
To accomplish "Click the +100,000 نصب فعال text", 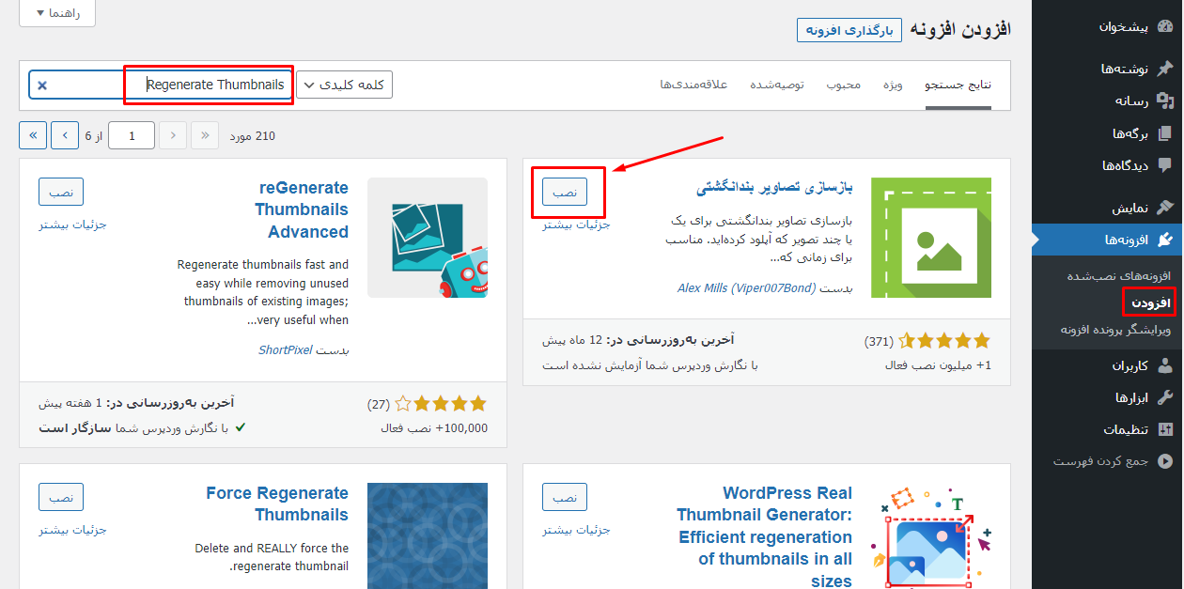I will pos(434,427).
